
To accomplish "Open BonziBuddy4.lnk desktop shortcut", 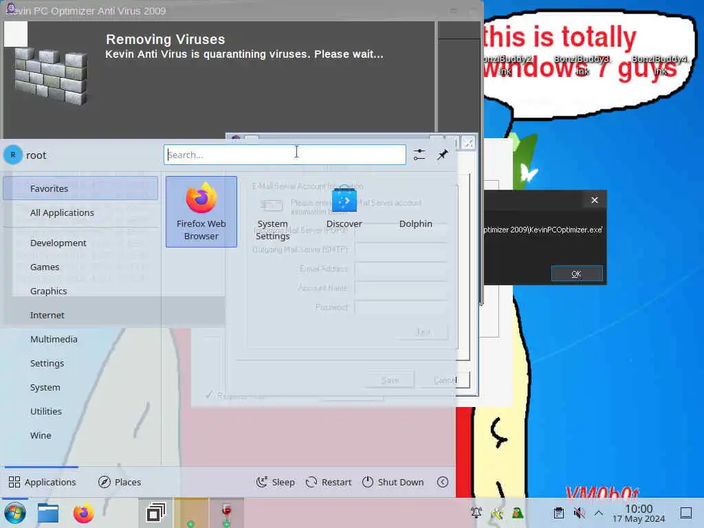I will [x=660, y=64].
